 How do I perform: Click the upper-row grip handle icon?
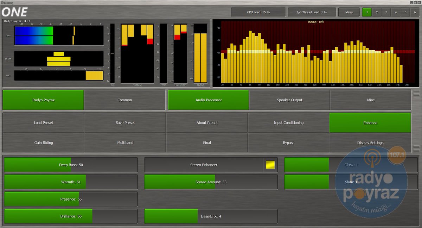pyautogui.click(x=416, y=93)
